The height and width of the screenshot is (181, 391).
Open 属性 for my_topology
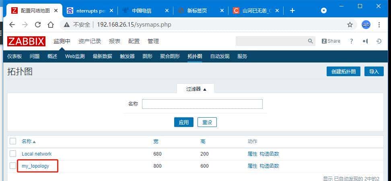(x=252, y=166)
